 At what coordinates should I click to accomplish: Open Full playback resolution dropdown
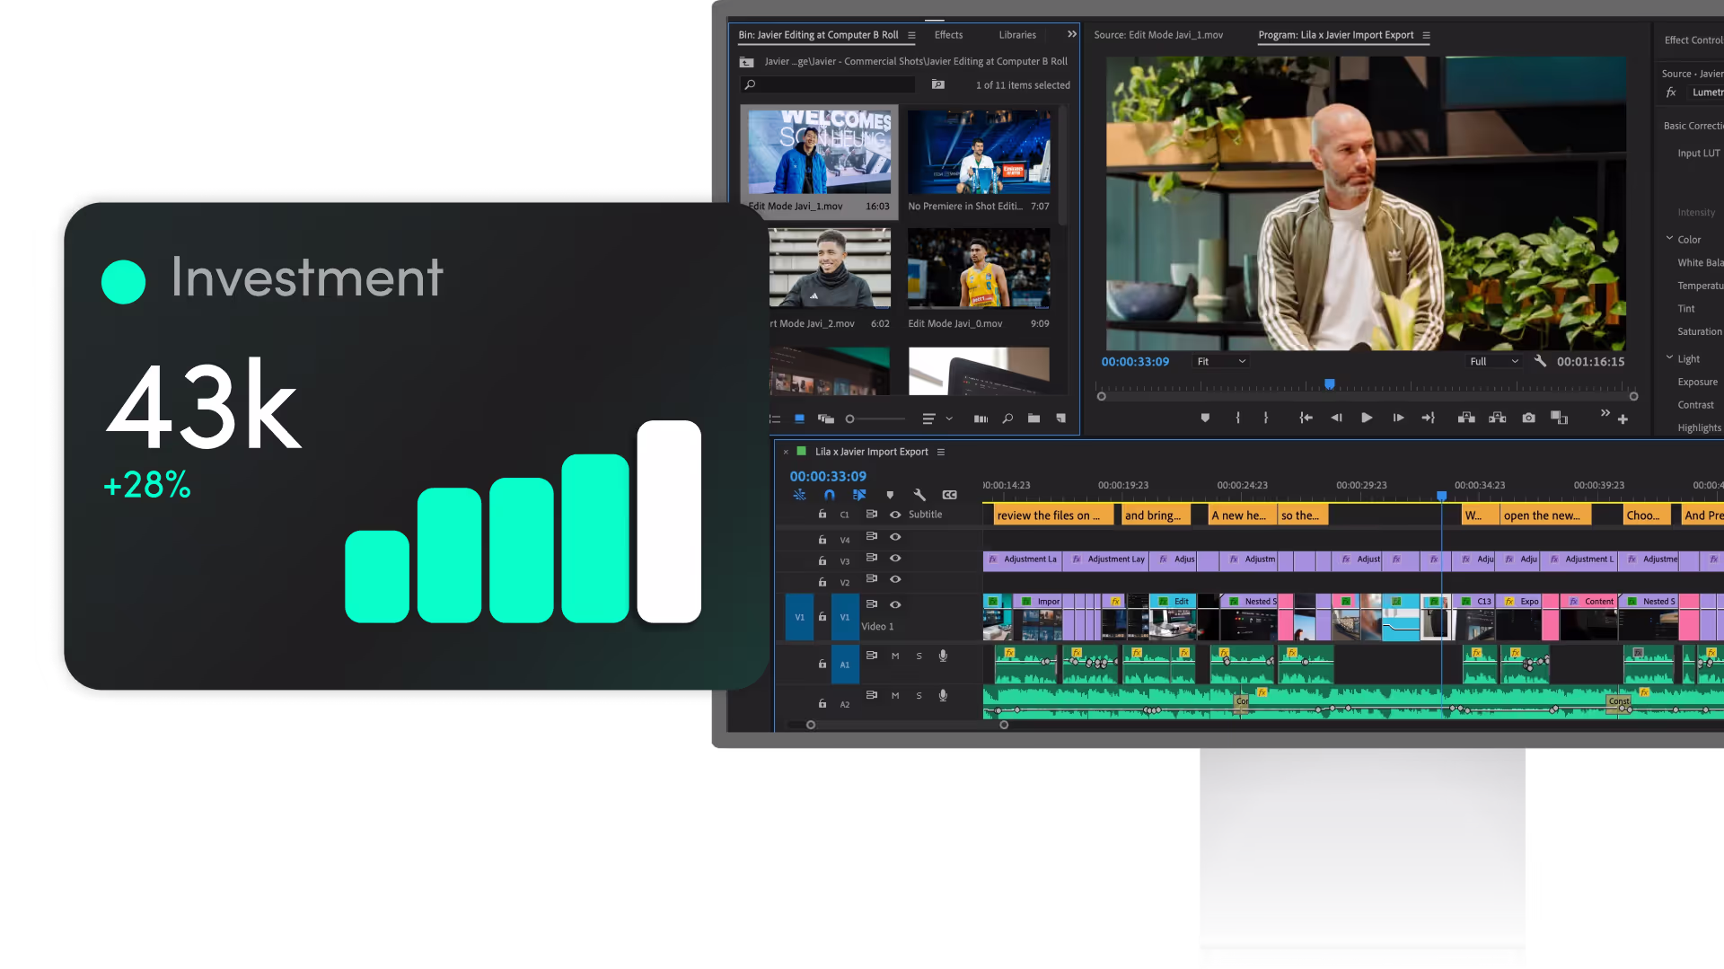1494,361
